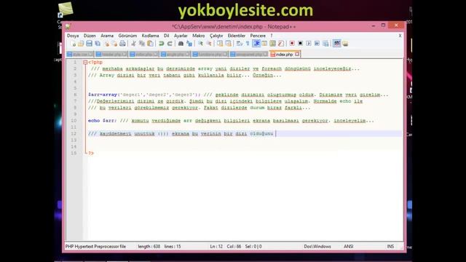Click the ANSI encoding status field

[x=348, y=247]
